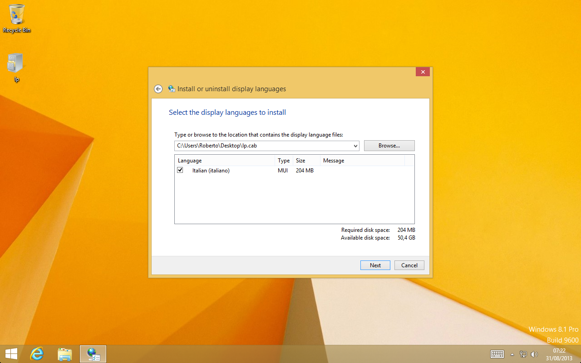This screenshot has height=363, width=581.
Task: Open File Explorer from taskbar
Action: [x=65, y=354]
